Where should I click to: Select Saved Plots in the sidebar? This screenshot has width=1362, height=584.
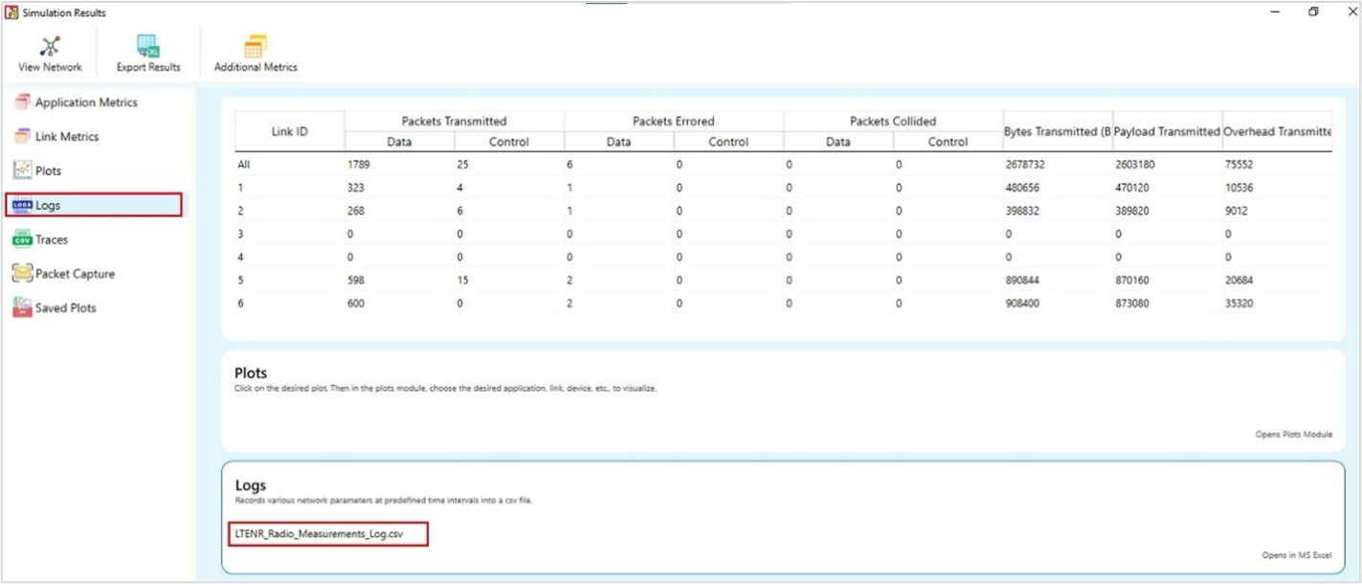[65, 308]
